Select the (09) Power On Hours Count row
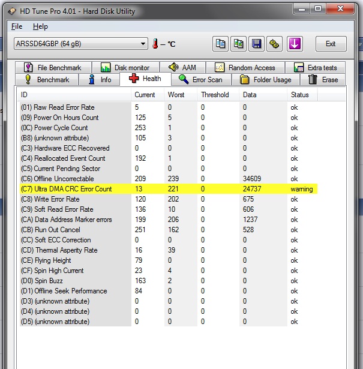This screenshot has width=363, height=369. [169, 118]
